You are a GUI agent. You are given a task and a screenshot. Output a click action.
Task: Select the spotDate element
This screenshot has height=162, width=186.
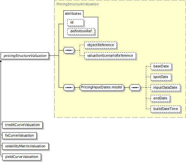161,77
